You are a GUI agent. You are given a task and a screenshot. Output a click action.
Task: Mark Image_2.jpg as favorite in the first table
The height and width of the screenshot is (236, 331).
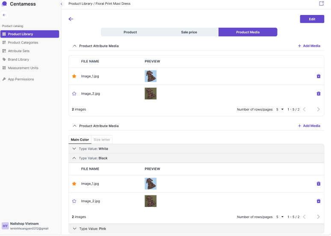pos(74,94)
